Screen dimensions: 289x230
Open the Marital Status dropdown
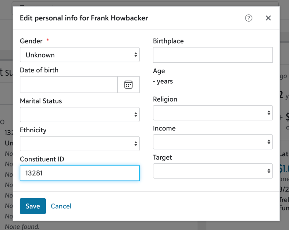coord(80,114)
